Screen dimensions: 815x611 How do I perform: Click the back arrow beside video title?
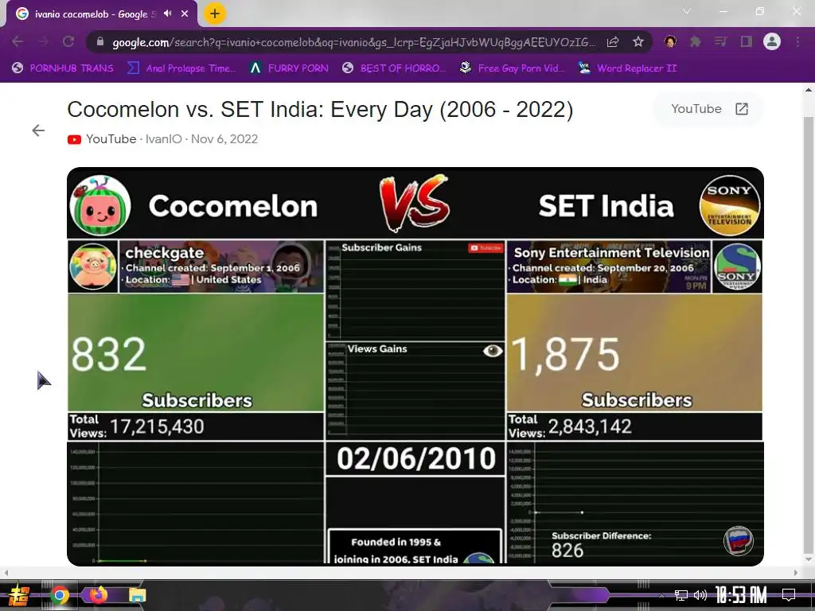tap(38, 130)
